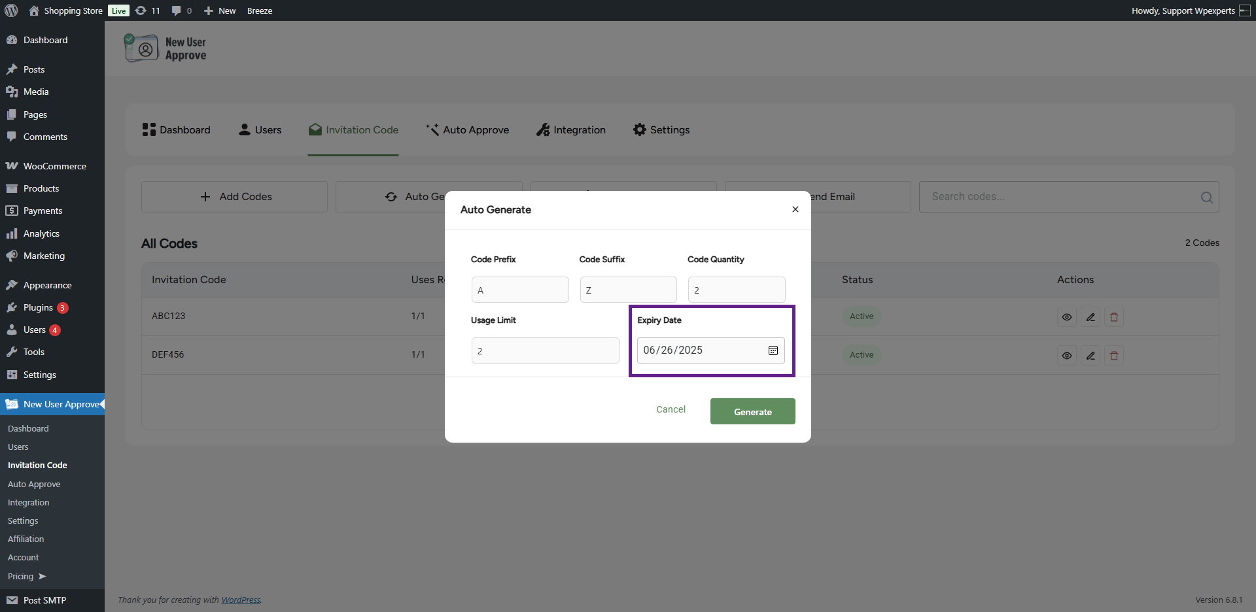Close the Auto Generate dialog with X
This screenshot has height=612, width=1256.
(795, 209)
